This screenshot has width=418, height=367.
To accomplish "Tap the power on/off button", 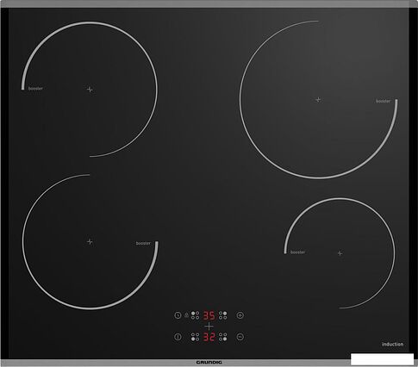I will pyautogui.click(x=178, y=337).
